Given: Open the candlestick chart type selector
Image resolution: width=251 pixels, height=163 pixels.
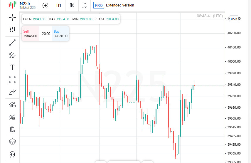Looking at the screenshot, I should pyautogui.click(x=72, y=5).
